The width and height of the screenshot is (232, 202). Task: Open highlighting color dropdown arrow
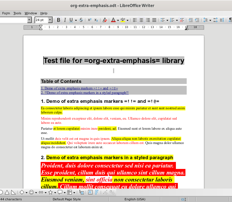(x=127, y=20)
